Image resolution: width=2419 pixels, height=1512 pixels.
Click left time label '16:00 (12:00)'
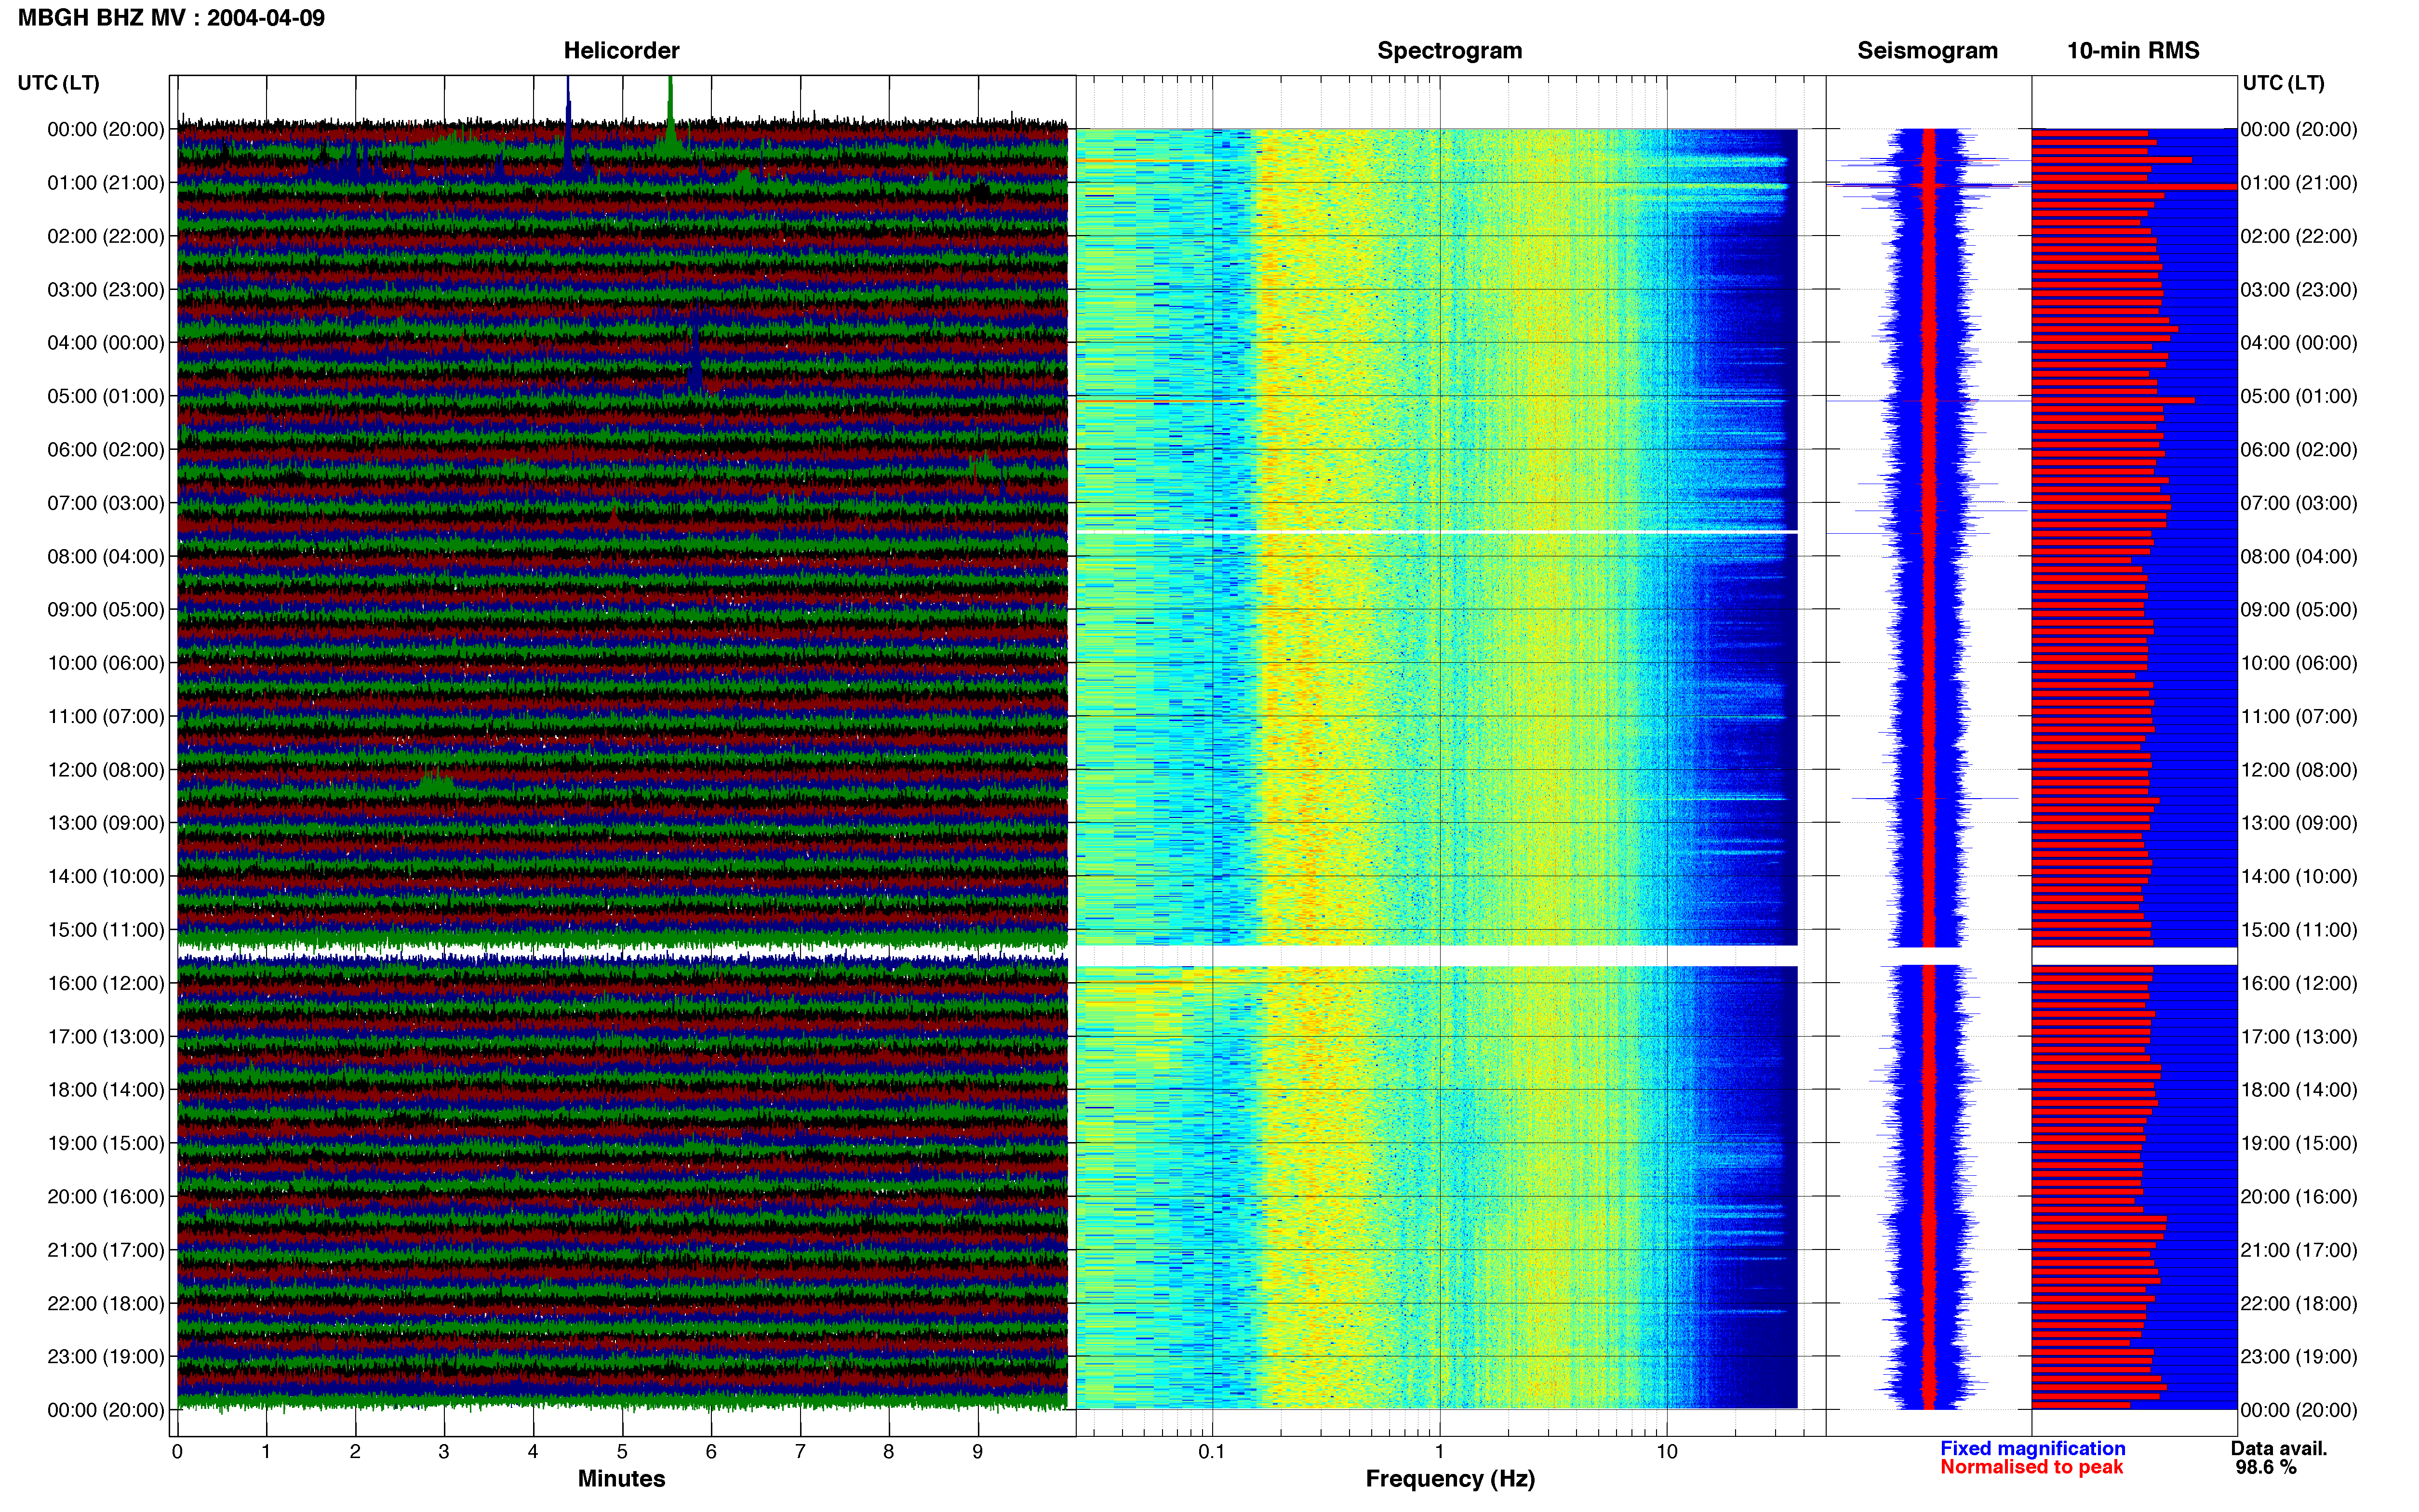pos(106,983)
